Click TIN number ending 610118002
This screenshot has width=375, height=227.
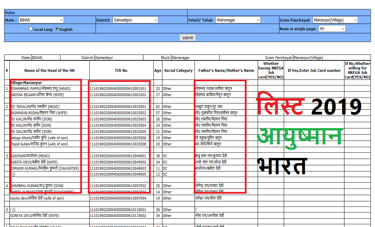(118, 216)
